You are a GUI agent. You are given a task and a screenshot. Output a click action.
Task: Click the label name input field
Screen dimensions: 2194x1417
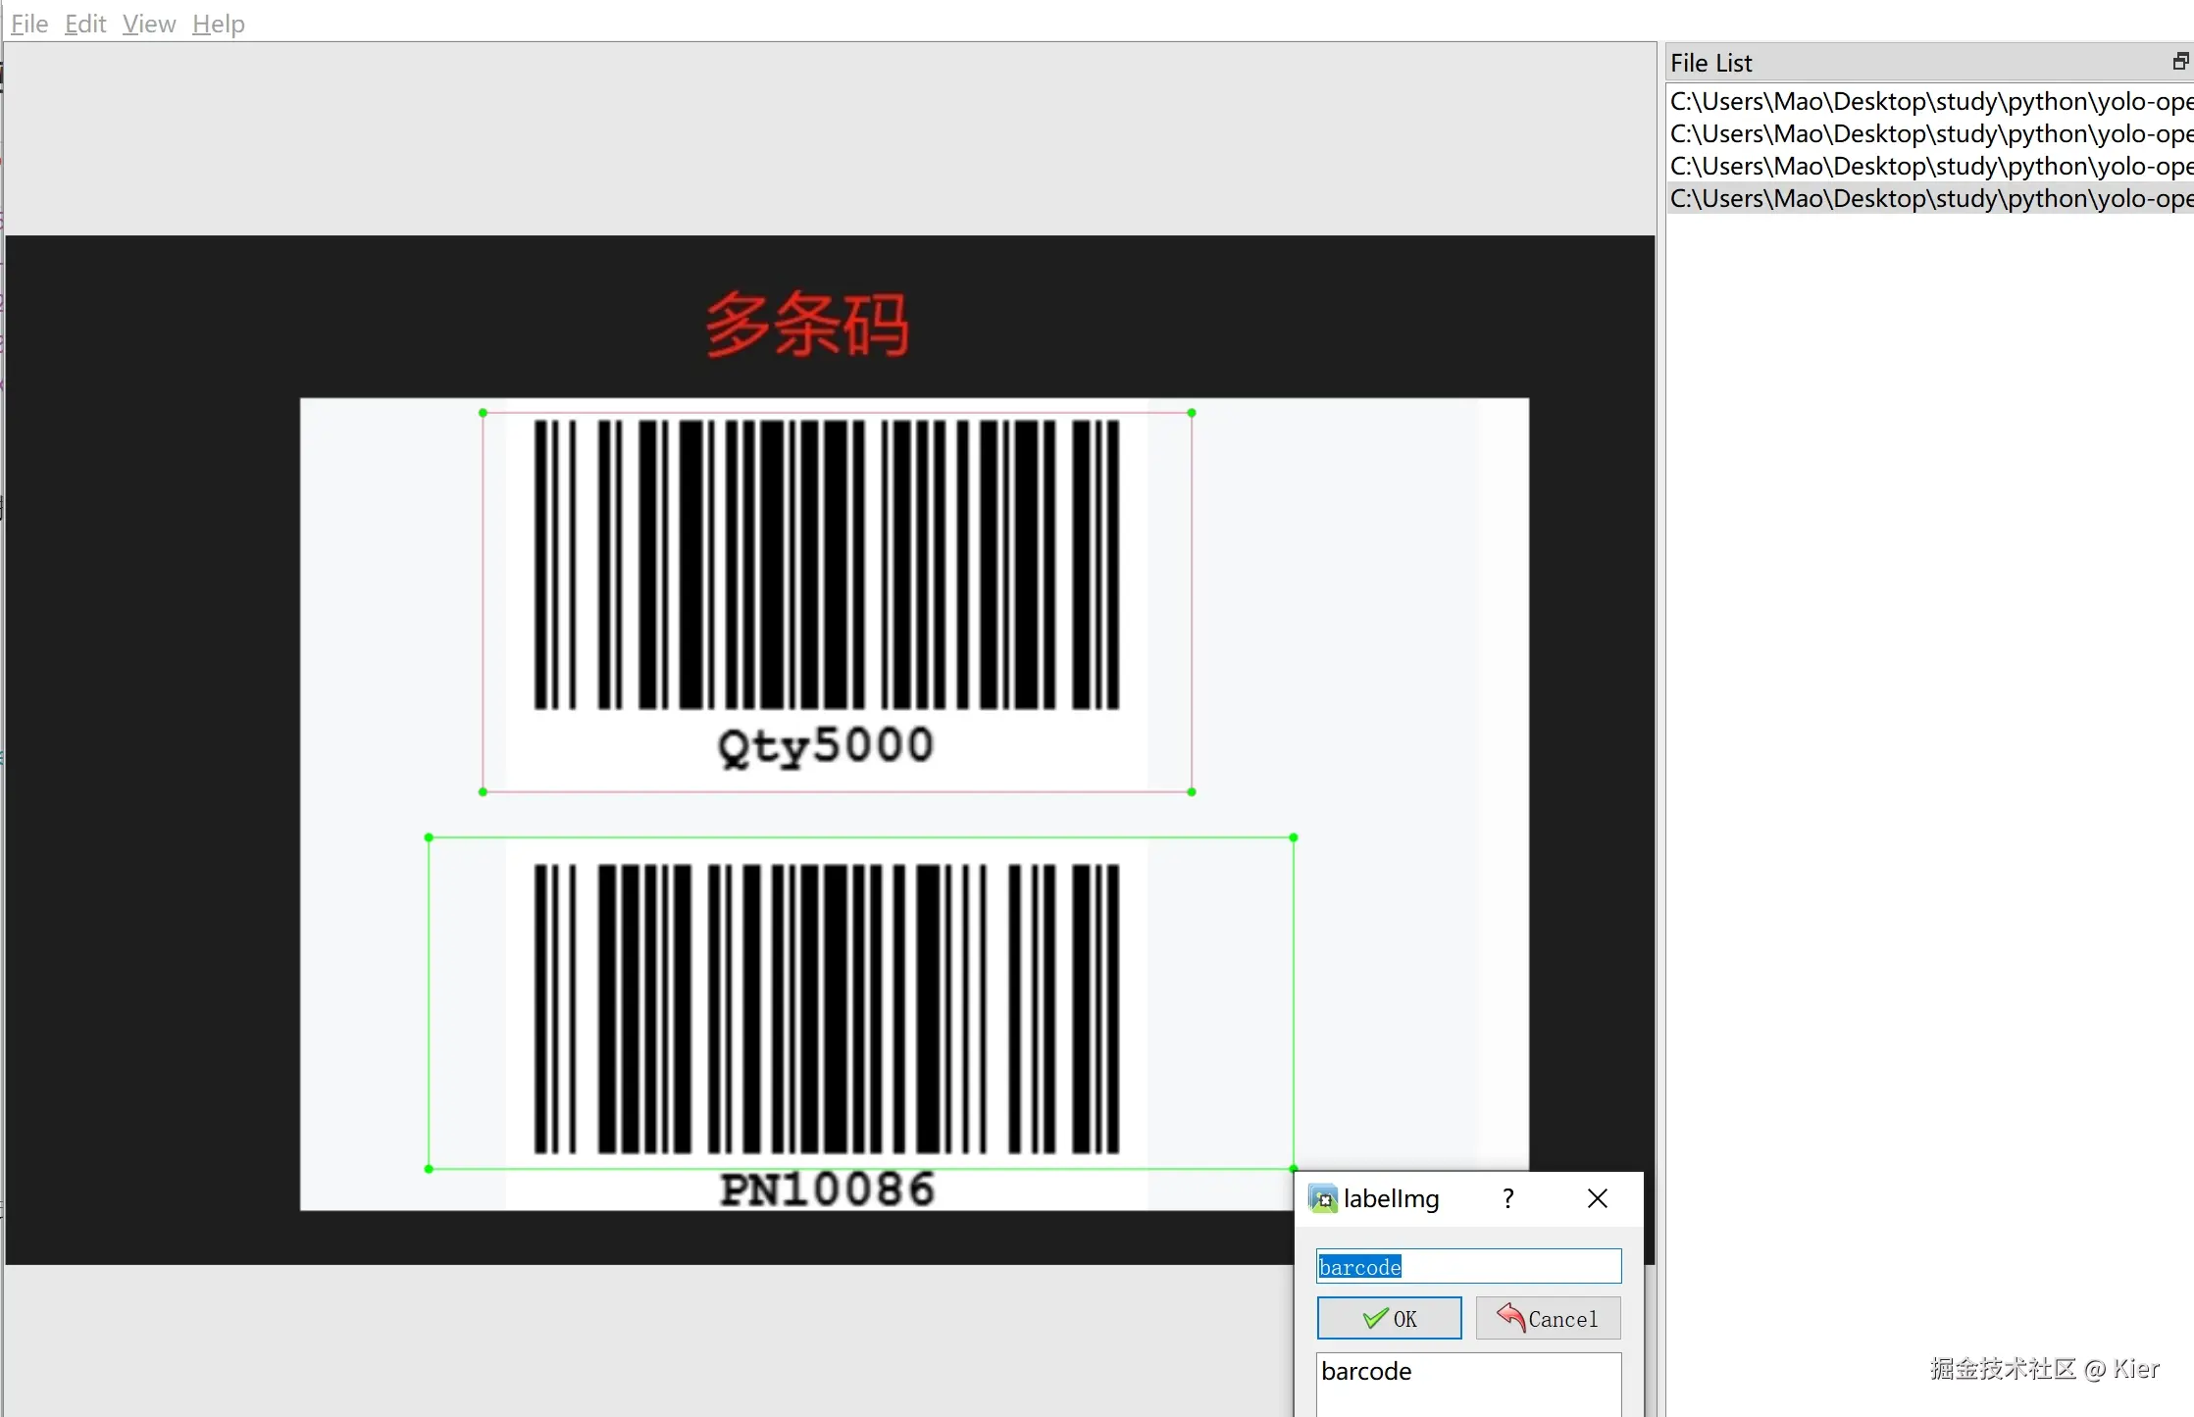tap(1468, 1266)
